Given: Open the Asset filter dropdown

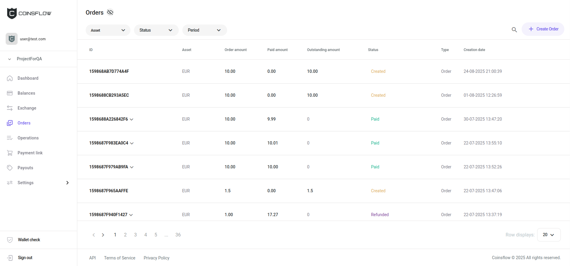Looking at the screenshot, I should point(108,30).
